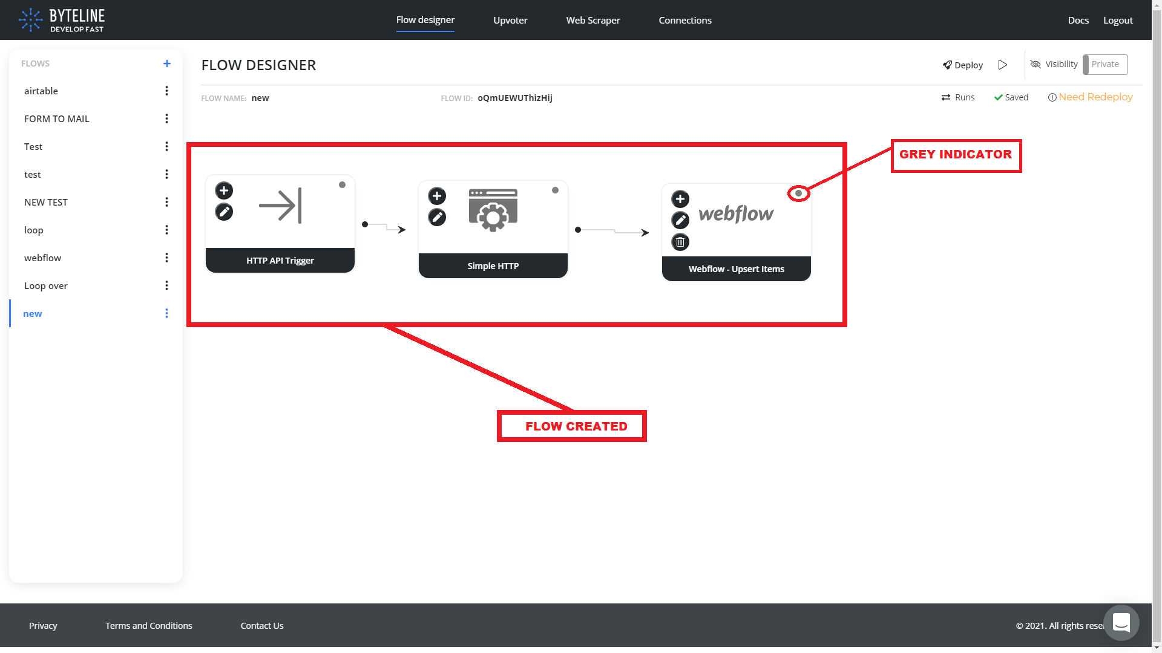Image resolution: width=1162 pixels, height=653 pixels.
Task: Open options menu for Test flow
Action: (x=166, y=146)
